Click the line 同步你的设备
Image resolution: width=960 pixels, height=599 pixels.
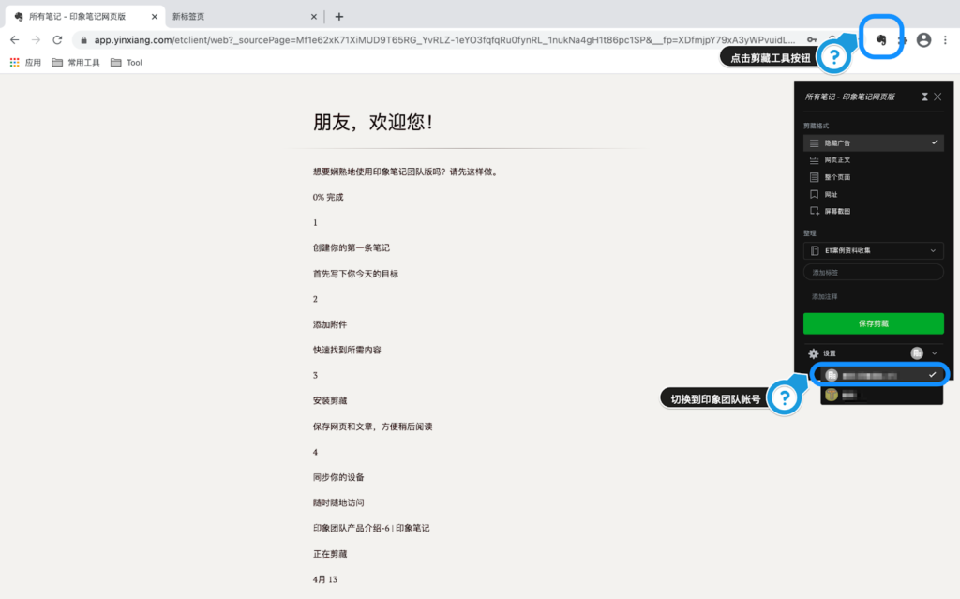coord(338,477)
